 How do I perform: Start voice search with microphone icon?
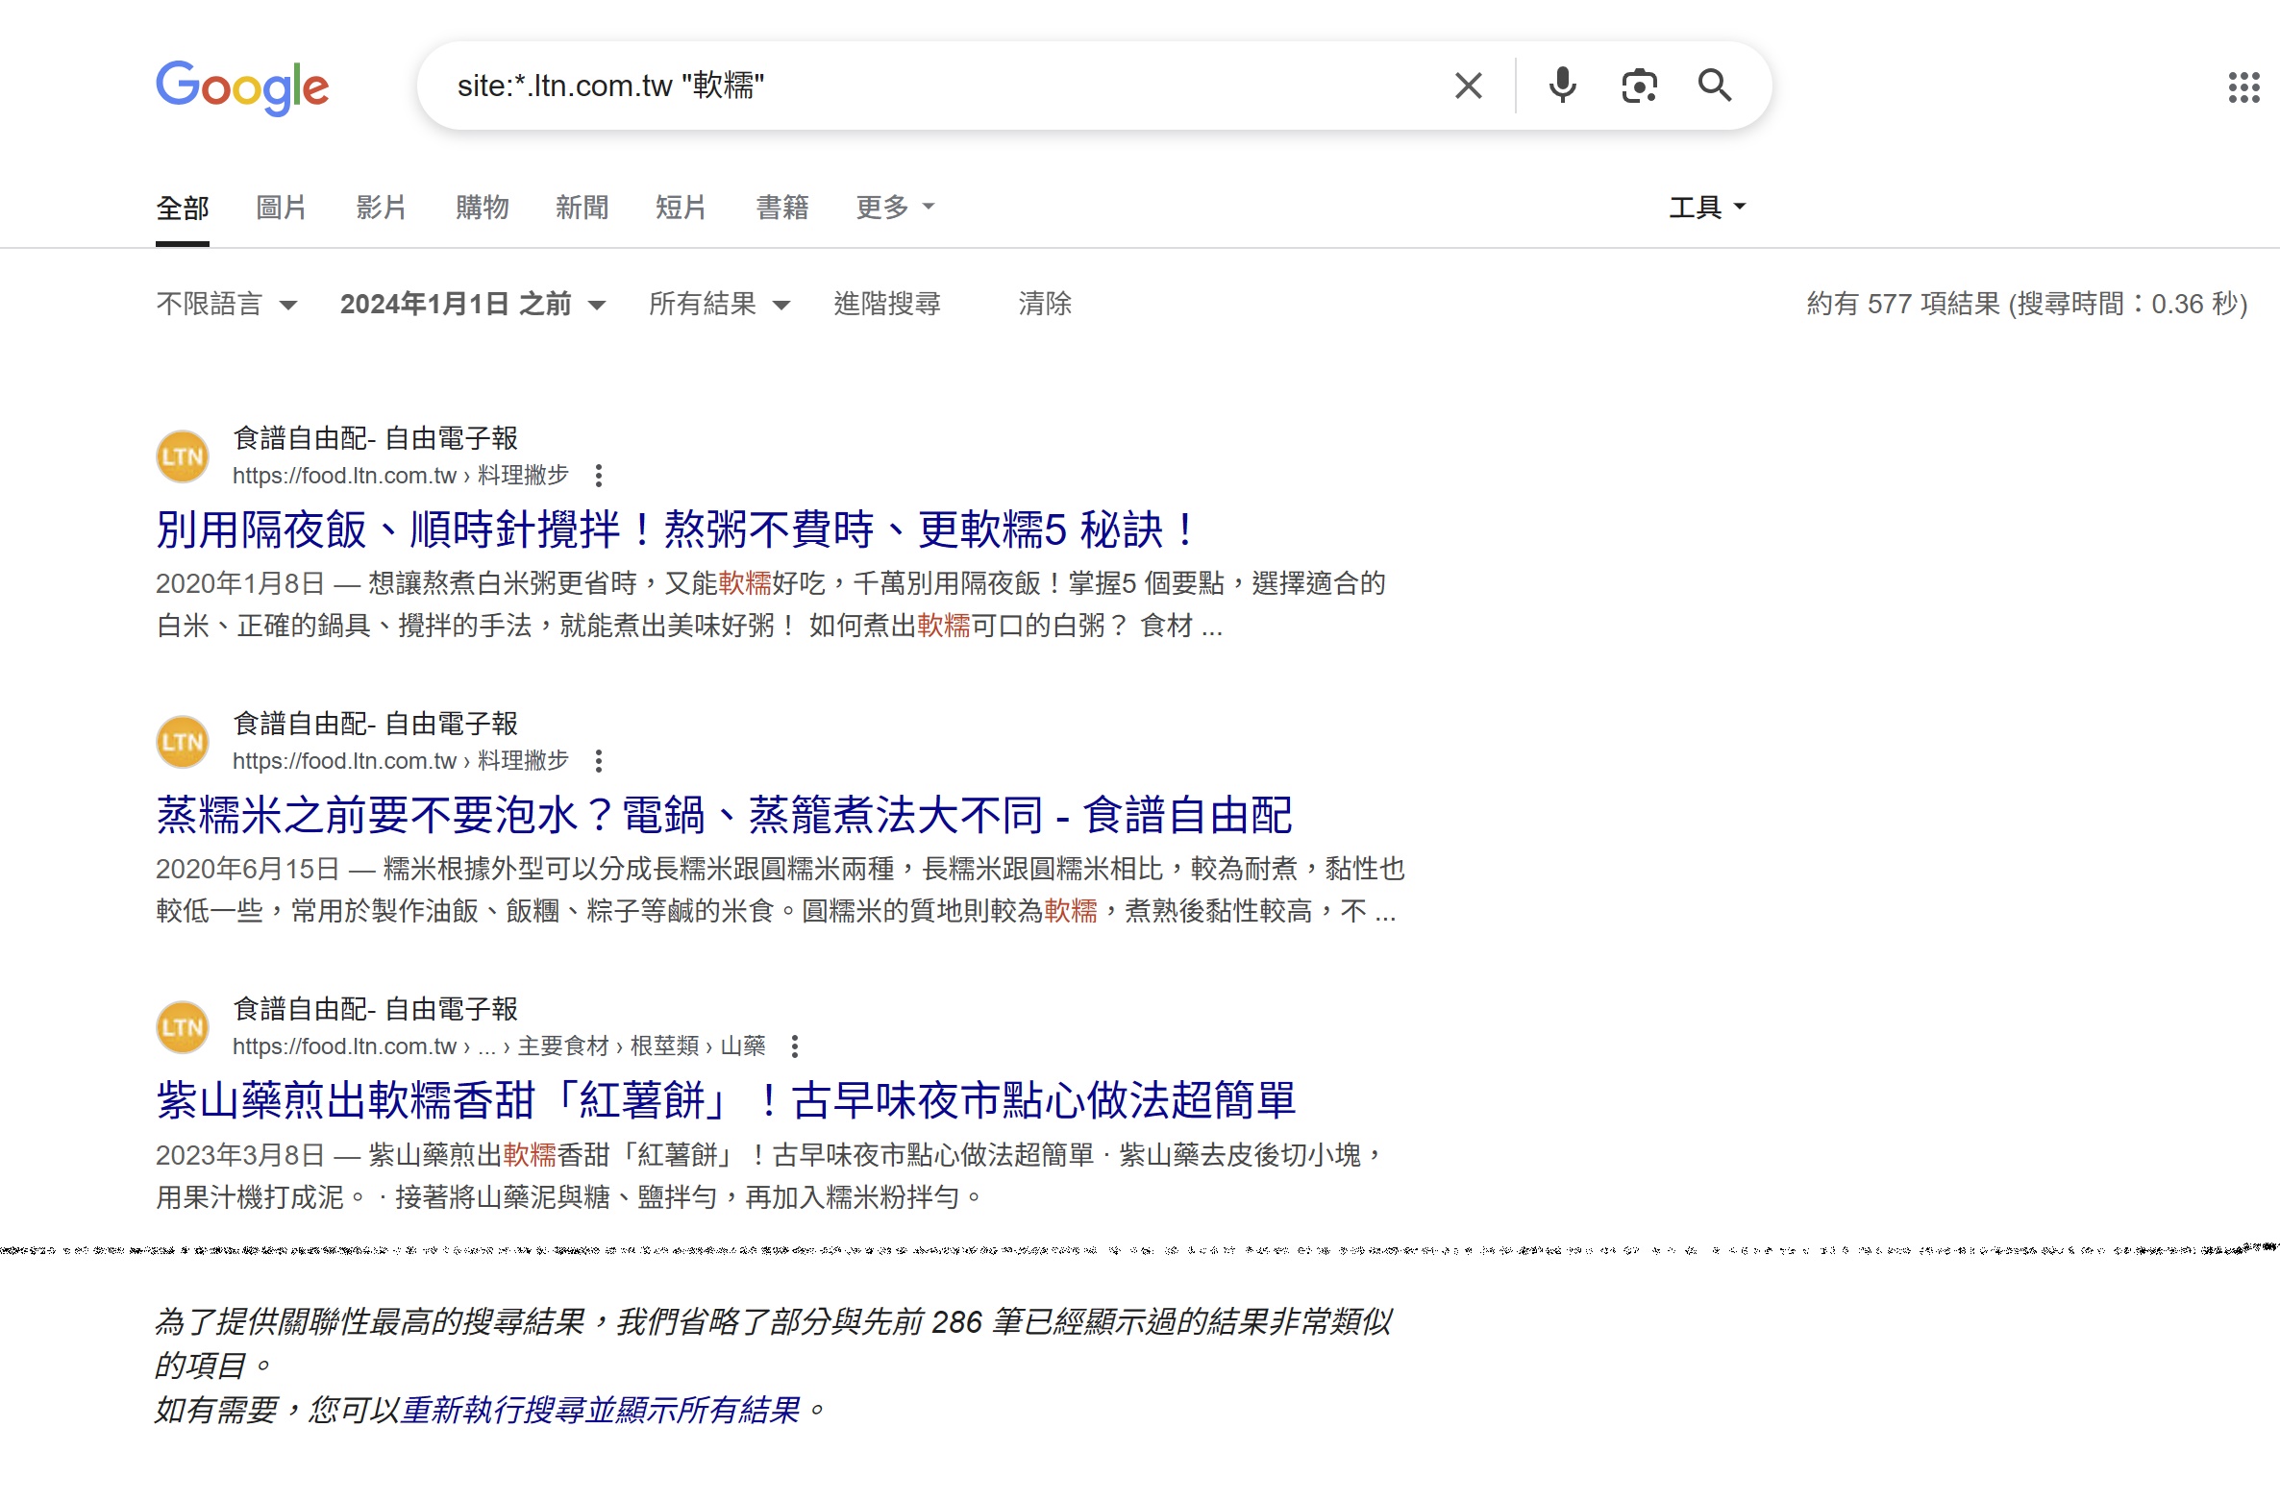(1563, 86)
